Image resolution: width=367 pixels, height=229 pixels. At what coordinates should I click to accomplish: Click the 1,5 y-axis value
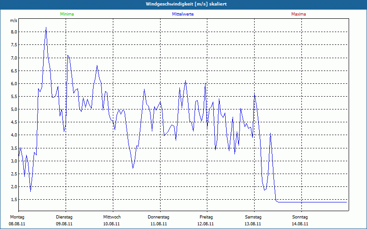(14, 200)
